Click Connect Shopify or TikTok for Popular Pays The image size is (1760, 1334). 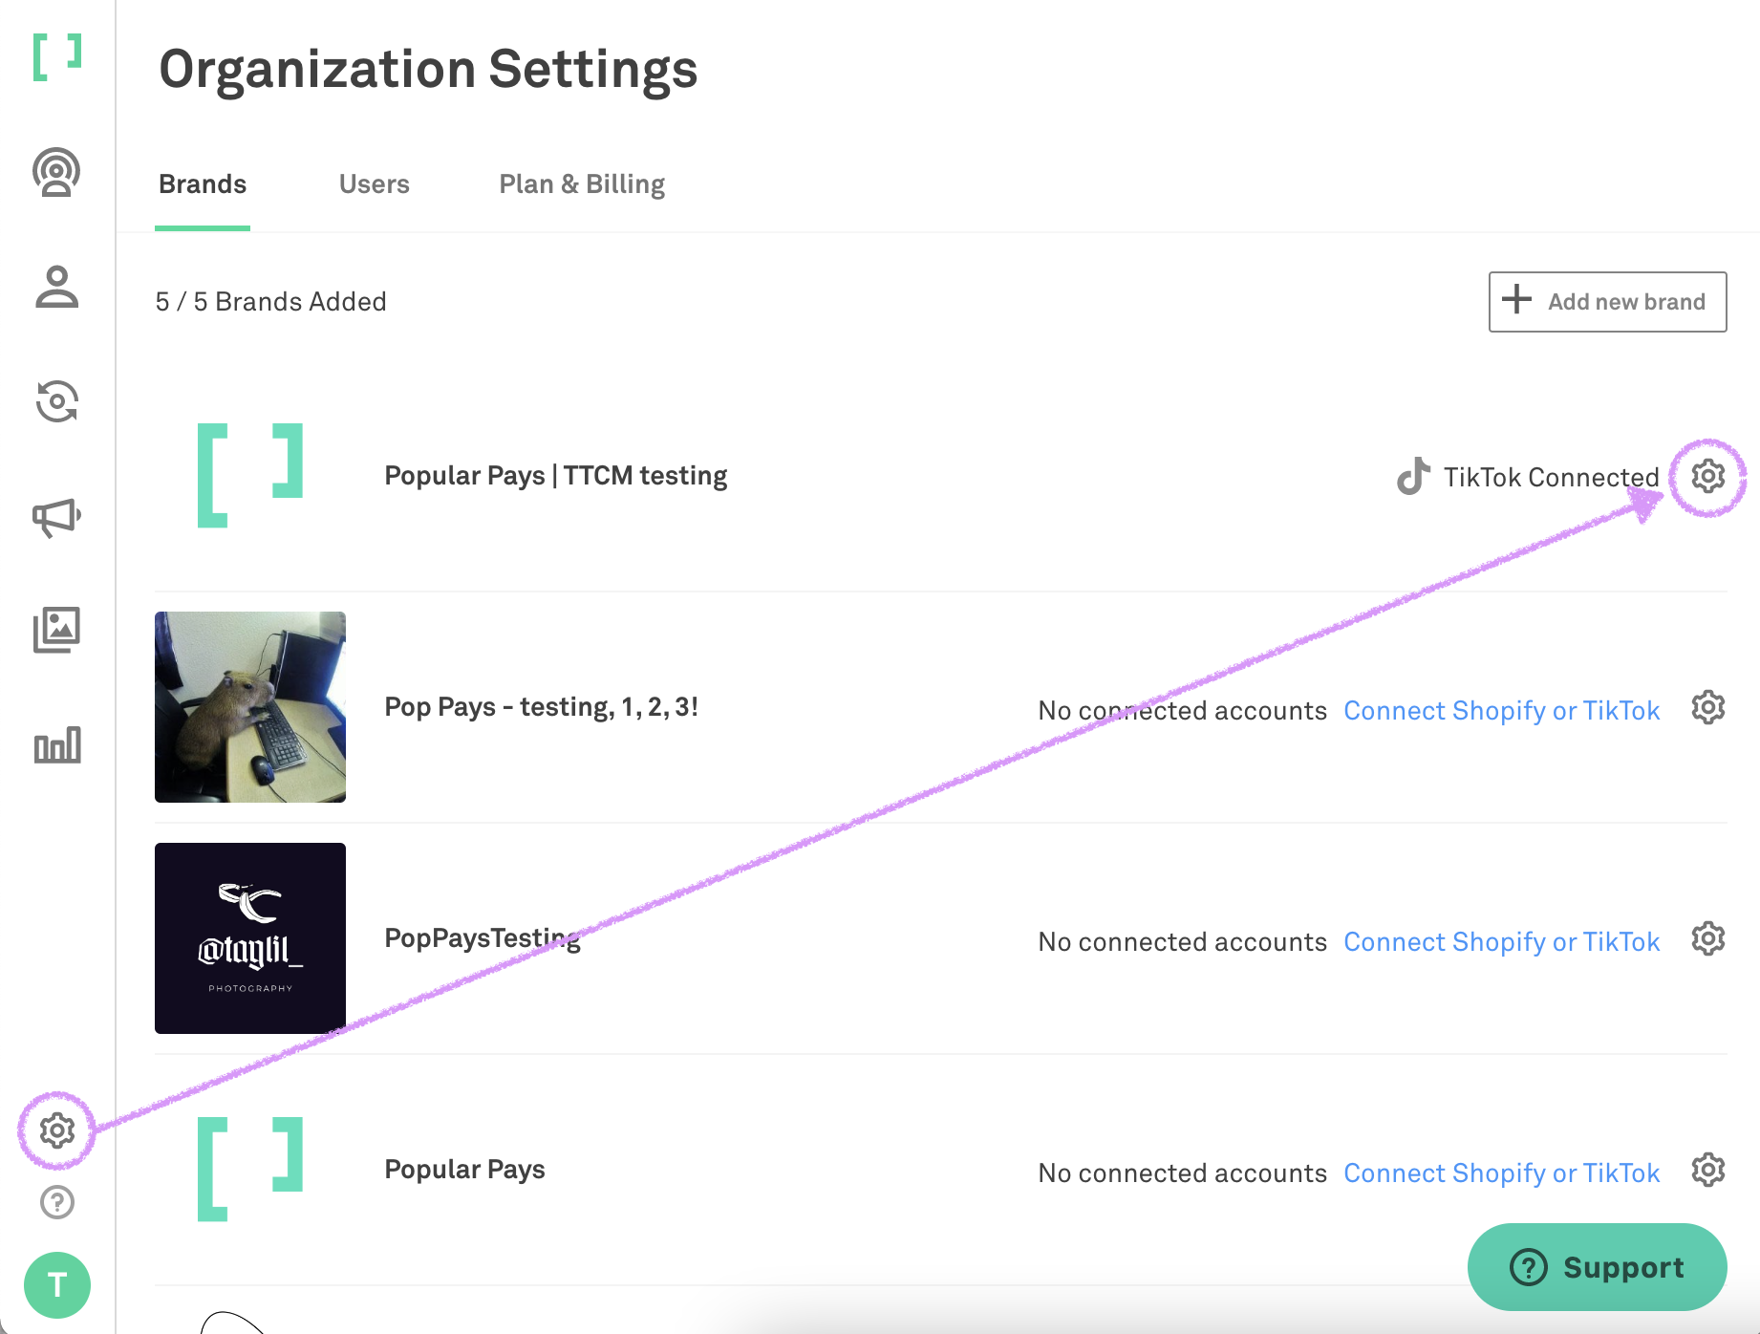click(1501, 1173)
